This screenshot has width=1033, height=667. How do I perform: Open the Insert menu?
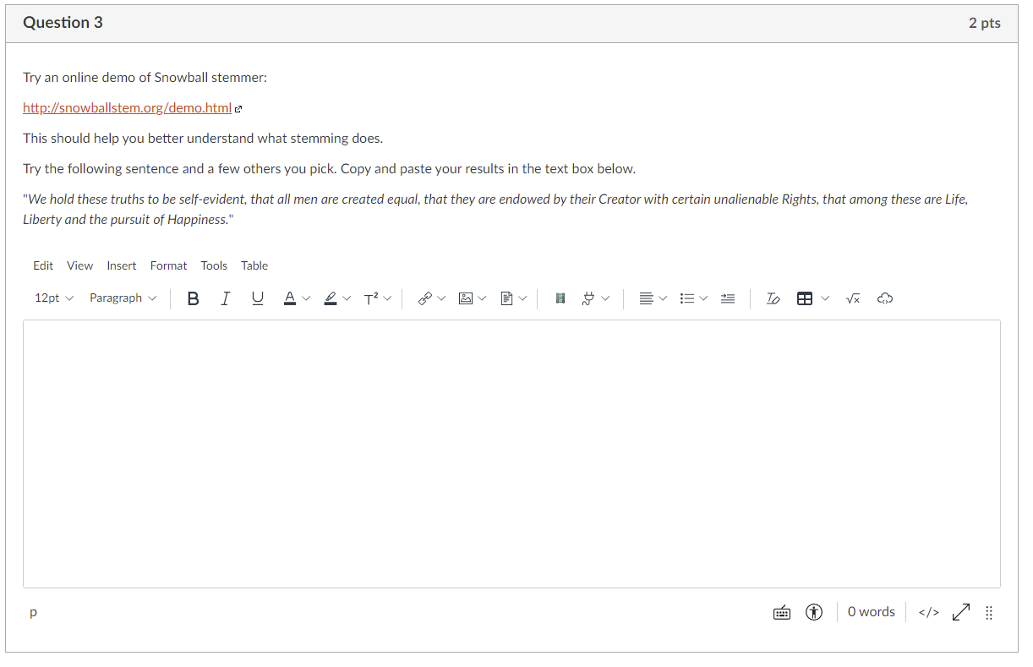click(121, 265)
